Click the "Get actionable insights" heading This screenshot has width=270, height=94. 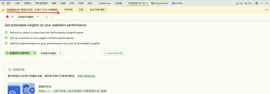pos(45,25)
